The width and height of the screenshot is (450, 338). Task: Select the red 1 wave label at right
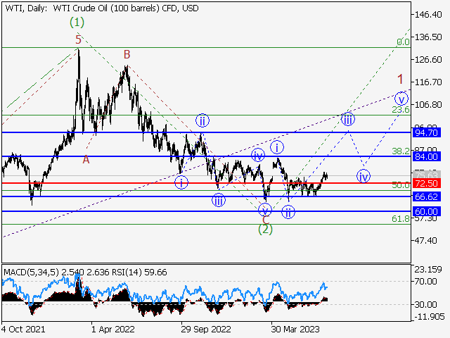[400, 79]
